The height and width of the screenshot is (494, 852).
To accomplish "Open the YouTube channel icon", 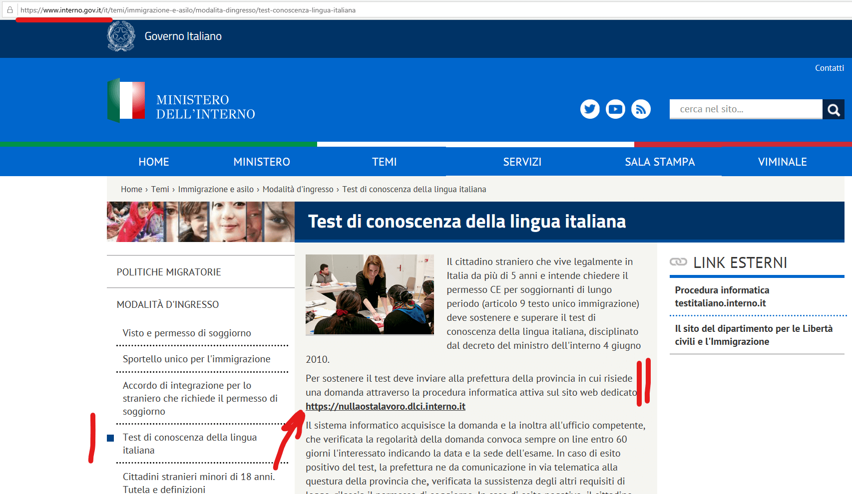I will (x=615, y=109).
